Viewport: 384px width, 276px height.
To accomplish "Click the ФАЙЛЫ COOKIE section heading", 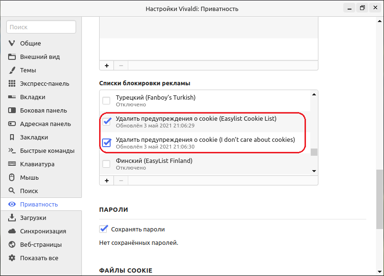I will pyautogui.click(x=125, y=270).
